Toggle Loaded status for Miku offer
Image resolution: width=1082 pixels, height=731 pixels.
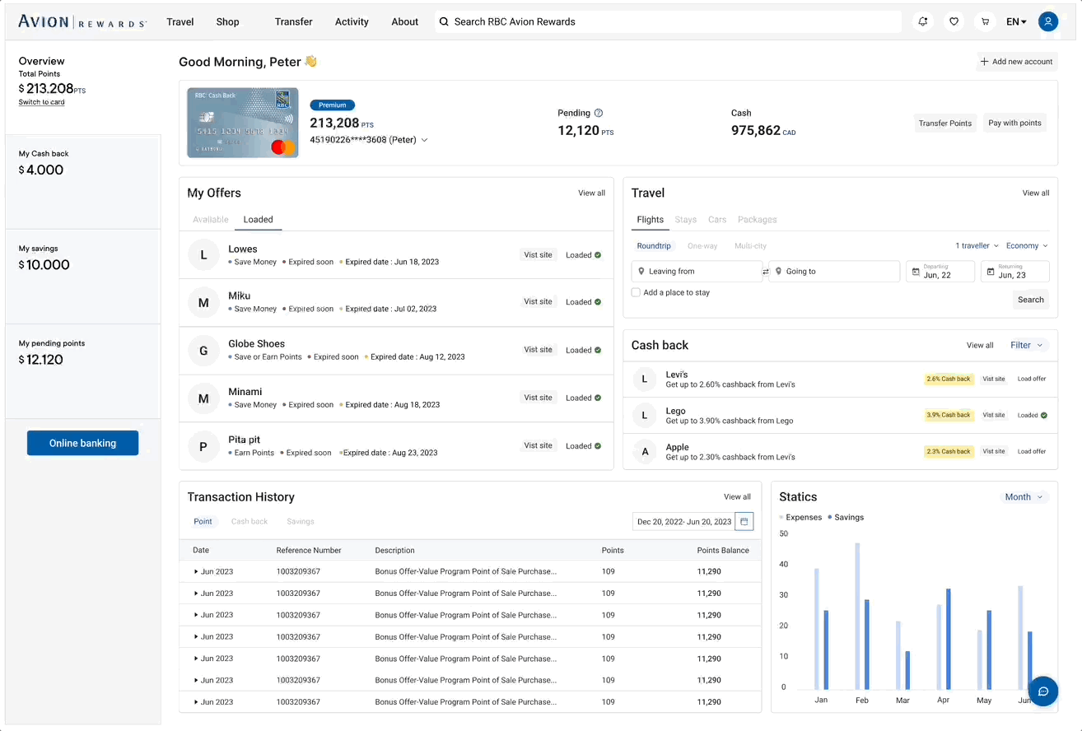point(583,302)
